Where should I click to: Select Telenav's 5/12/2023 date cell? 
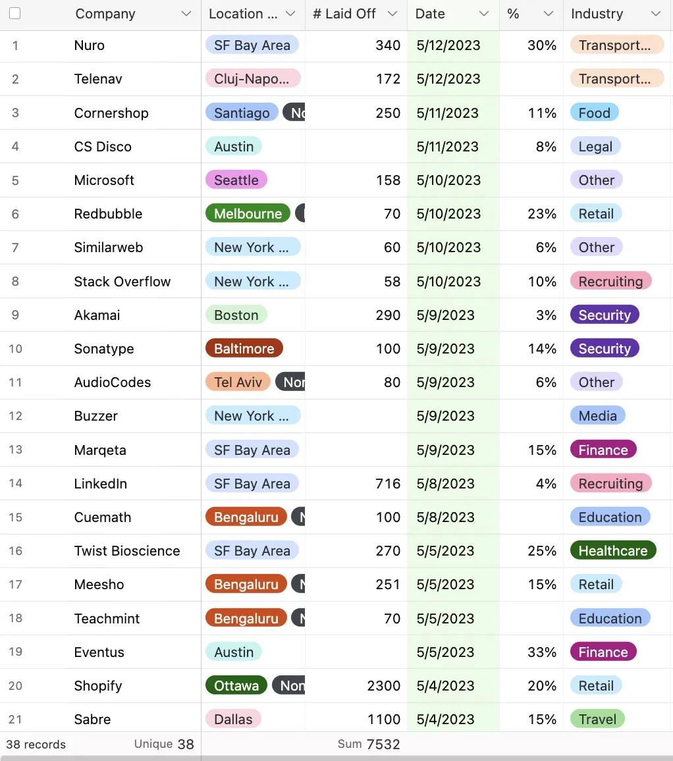tap(448, 79)
